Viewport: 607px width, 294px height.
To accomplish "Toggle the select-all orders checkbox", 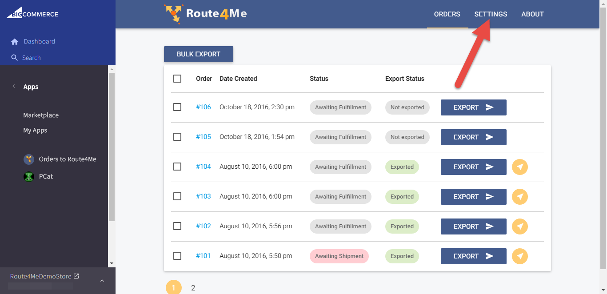I will [x=177, y=79].
